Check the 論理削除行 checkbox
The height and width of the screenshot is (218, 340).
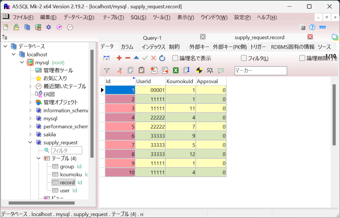click(302, 58)
